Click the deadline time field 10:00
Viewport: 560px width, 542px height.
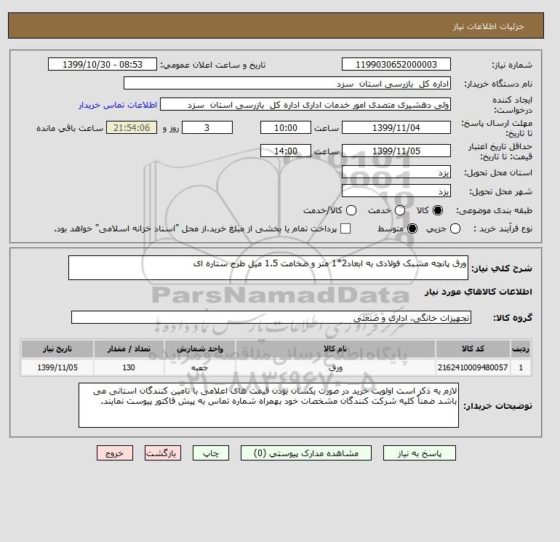tap(286, 127)
